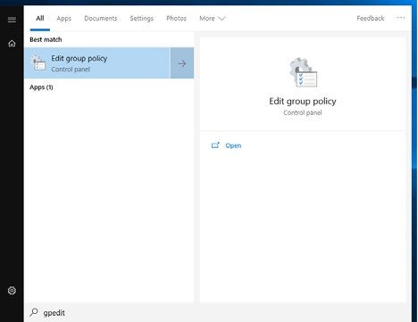Expand the More filter dropdown
This screenshot has height=322, width=418.
point(213,19)
